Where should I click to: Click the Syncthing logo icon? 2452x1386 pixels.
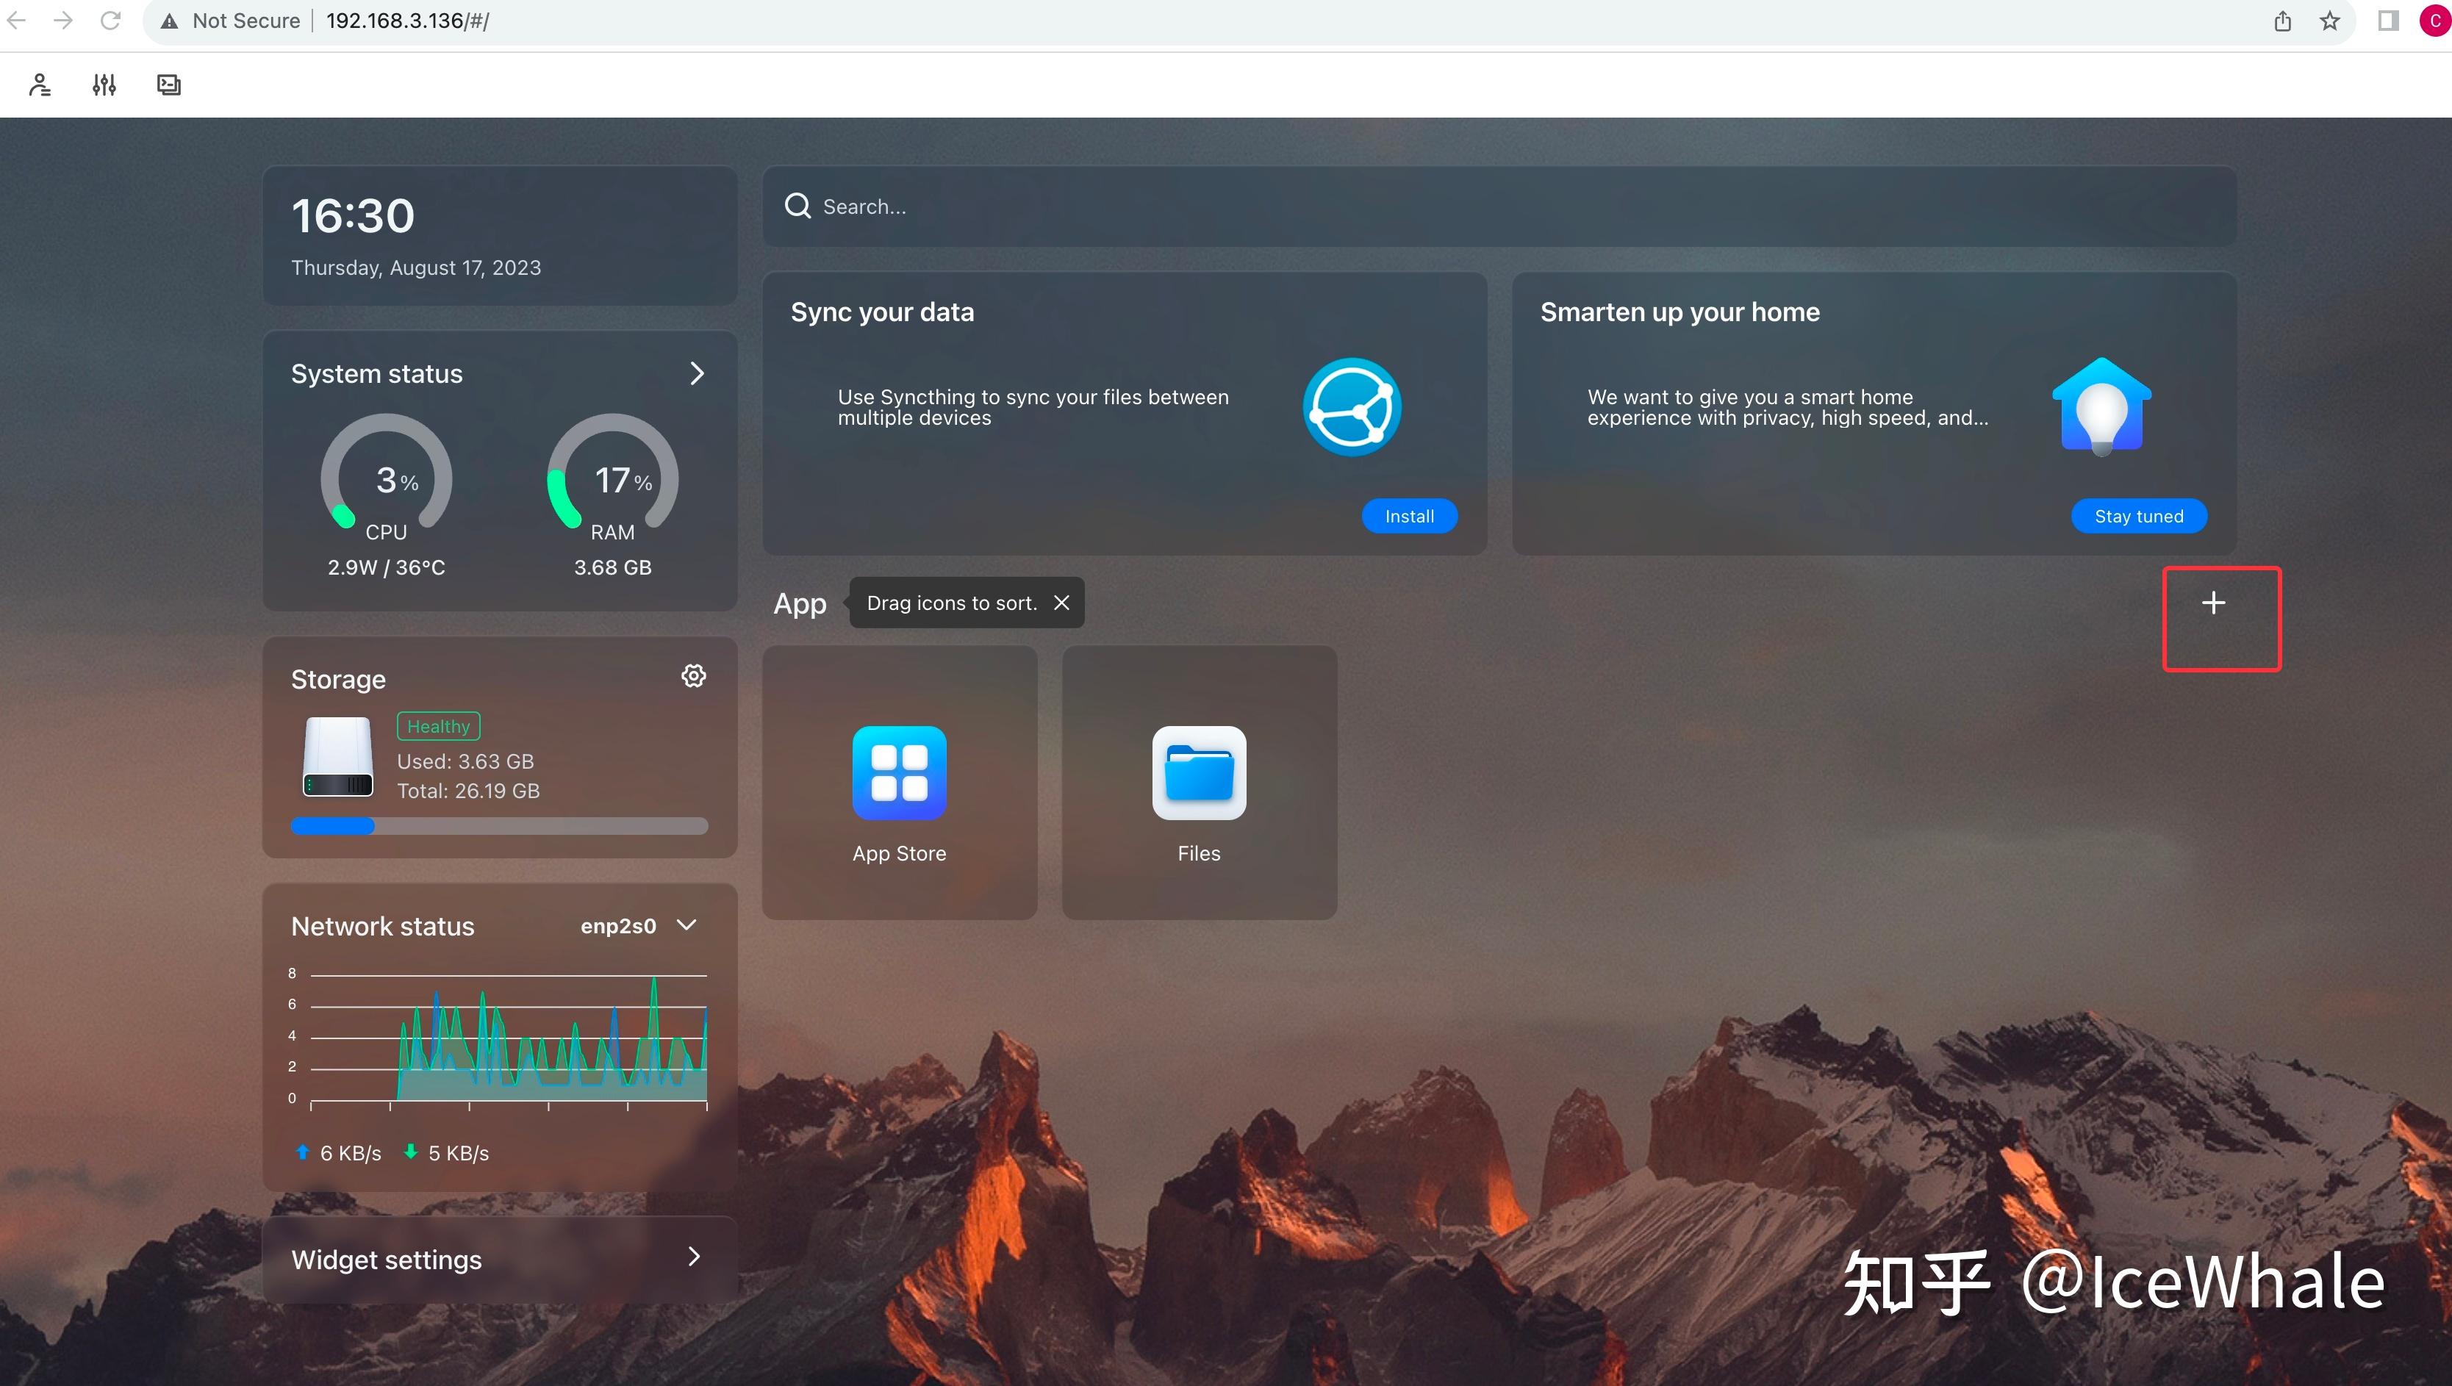(1351, 407)
